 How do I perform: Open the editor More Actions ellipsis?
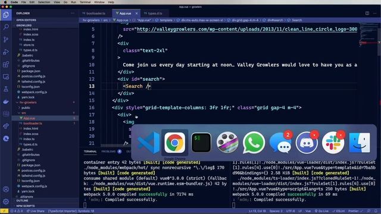click(x=375, y=13)
